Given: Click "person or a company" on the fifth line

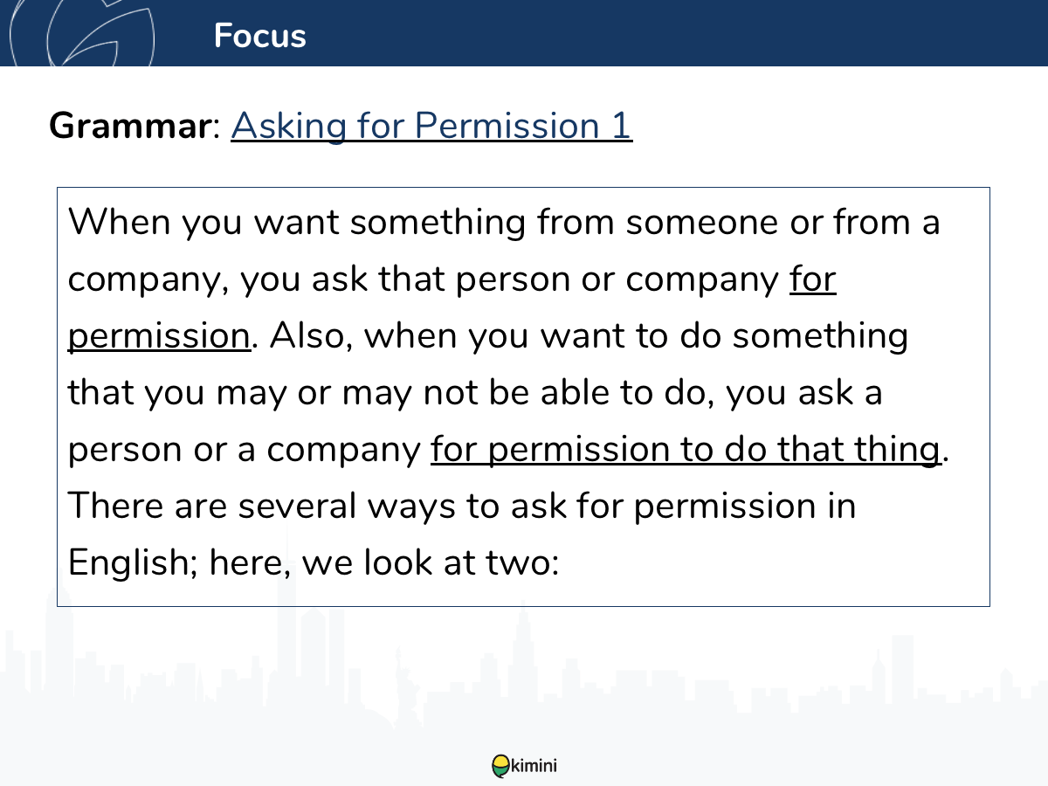Looking at the screenshot, I should [245, 451].
